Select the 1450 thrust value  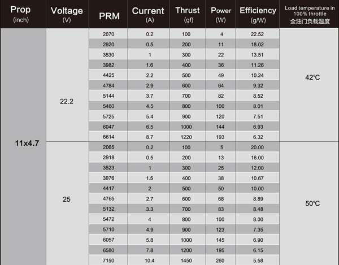tap(187, 260)
